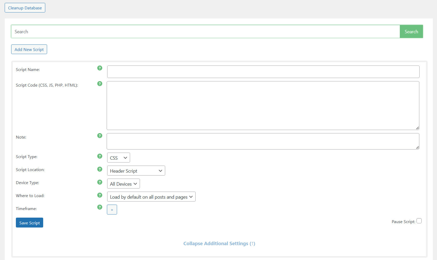
Task: Click the help icon beside Script Code
Action: tap(100, 84)
